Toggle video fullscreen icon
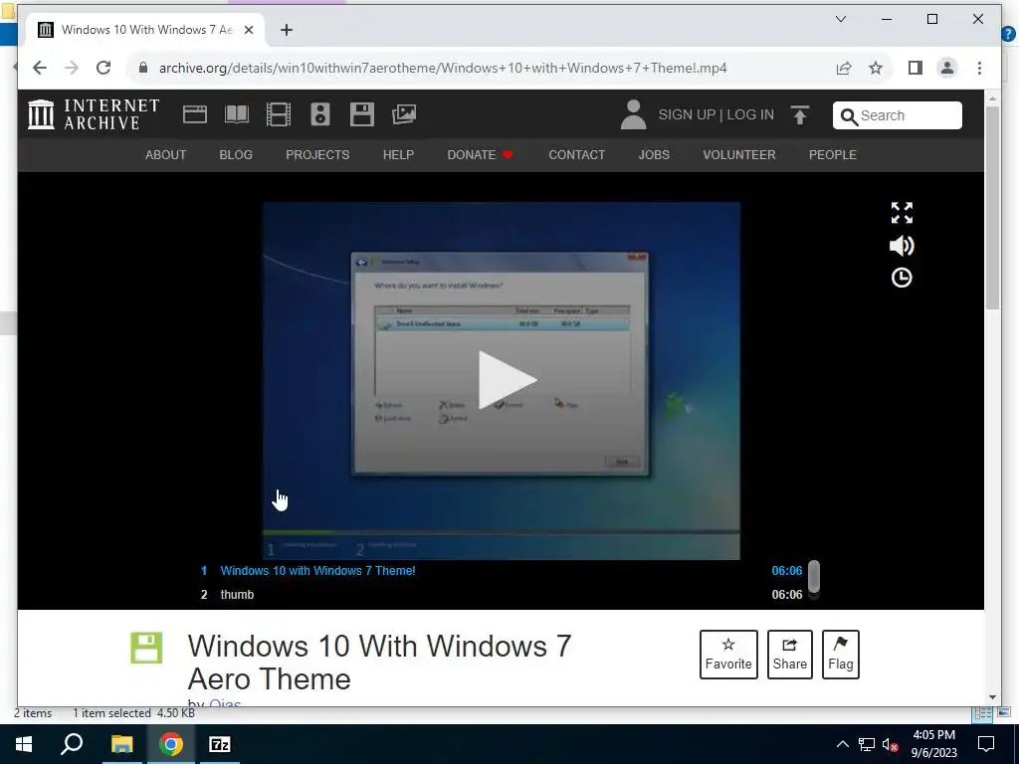 902,213
